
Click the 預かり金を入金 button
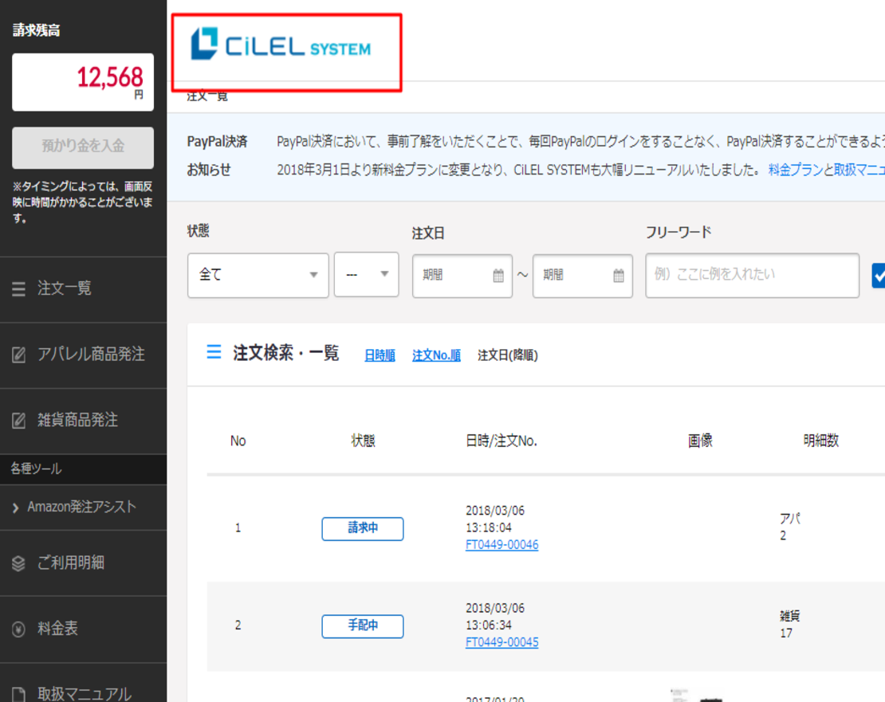83,147
